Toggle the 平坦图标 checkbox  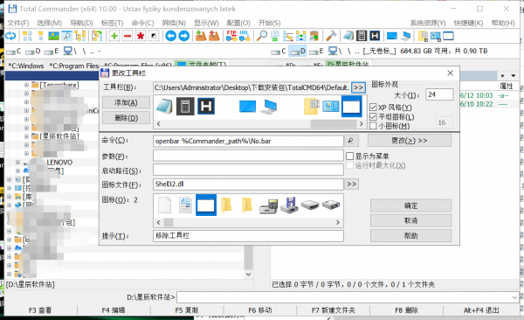coord(373,117)
